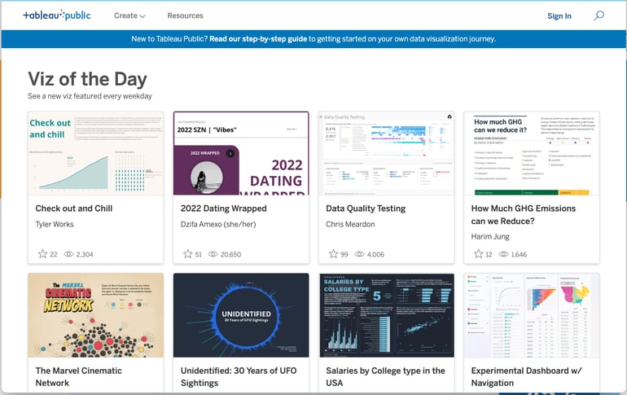This screenshot has width=627, height=395.
Task: Open 2022 Dating Wrapped thumbnail
Action: click(241, 154)
